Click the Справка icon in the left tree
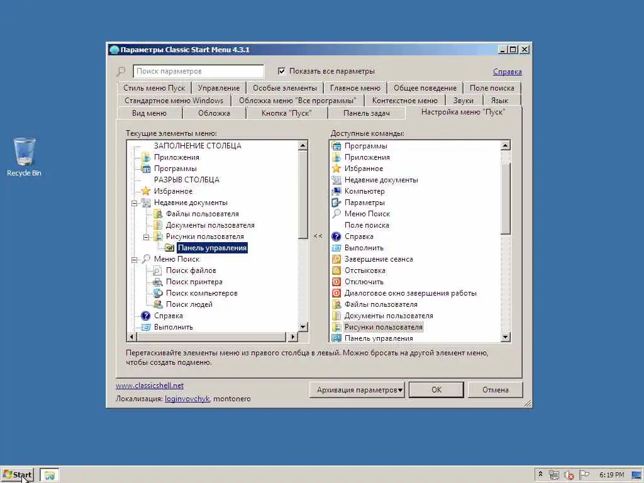 [x=146, y=316]
